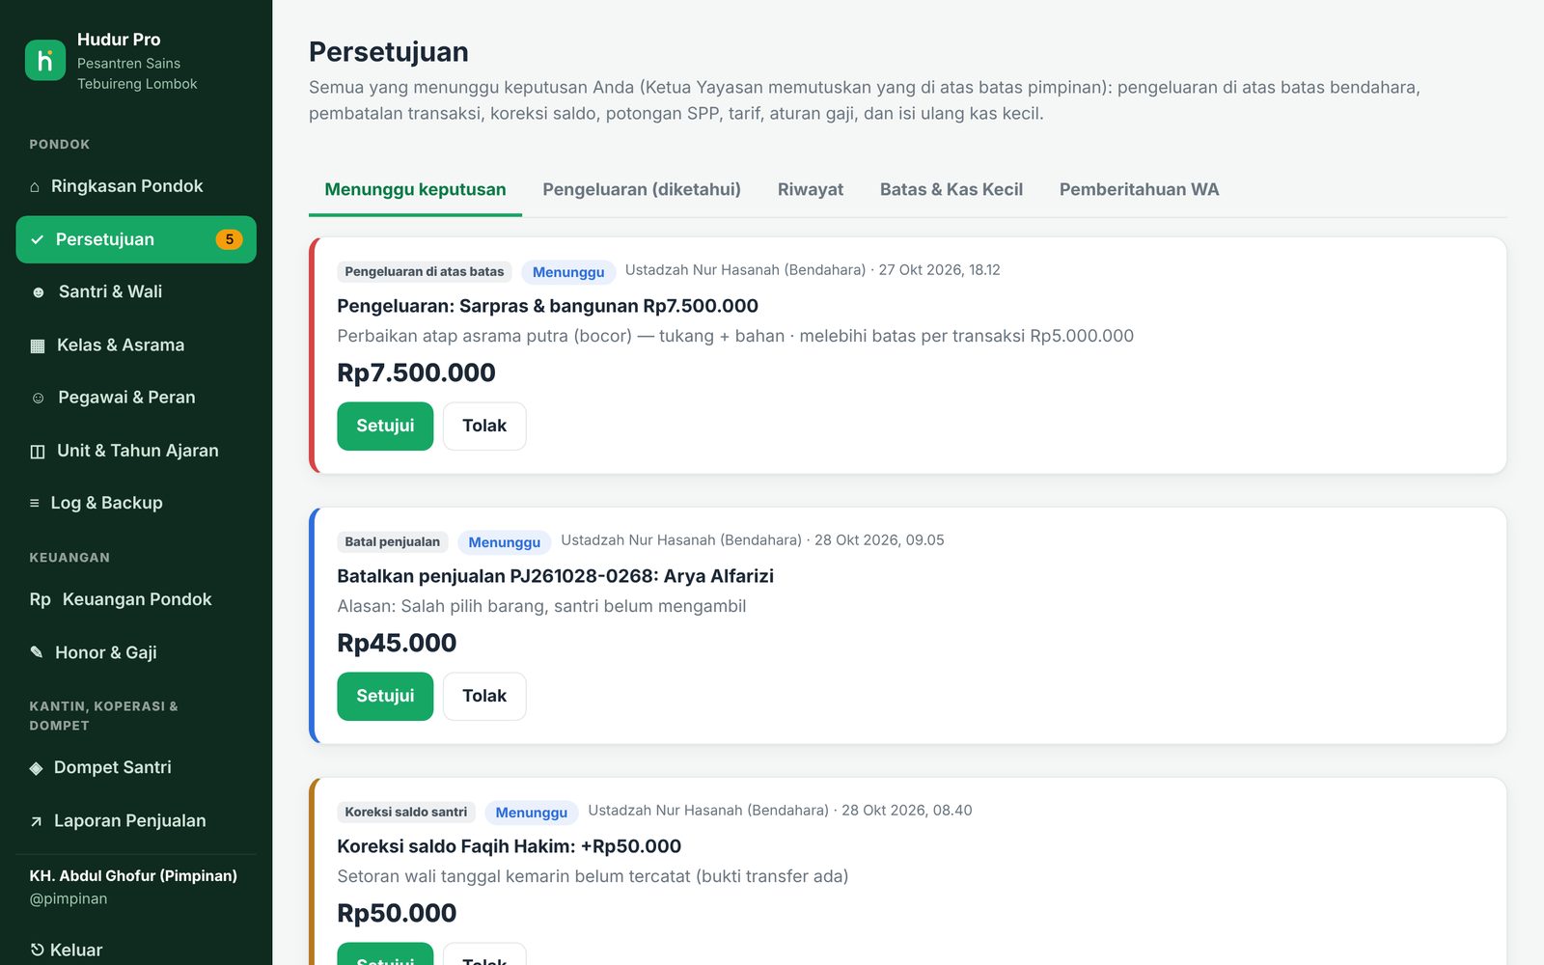Screen dimensions: 1544x965
Task: Open Pegawai & Peran section
Action: tap(136, 398)
